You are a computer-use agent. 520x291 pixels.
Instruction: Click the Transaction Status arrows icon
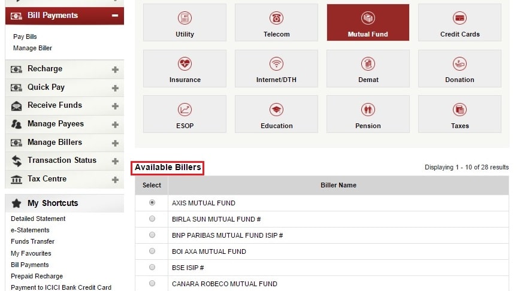(x=16, y=161)
